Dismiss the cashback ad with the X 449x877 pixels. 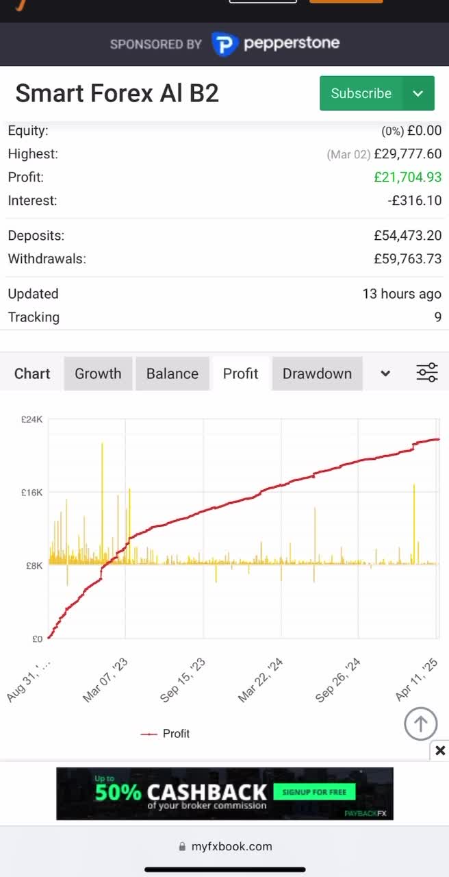tap(440, 750)
